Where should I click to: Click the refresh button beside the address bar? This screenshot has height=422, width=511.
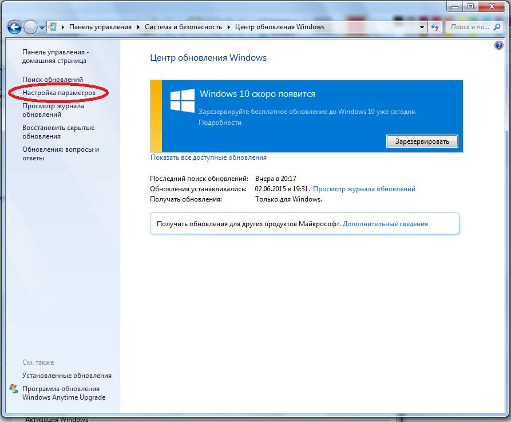tap(435, 27)
